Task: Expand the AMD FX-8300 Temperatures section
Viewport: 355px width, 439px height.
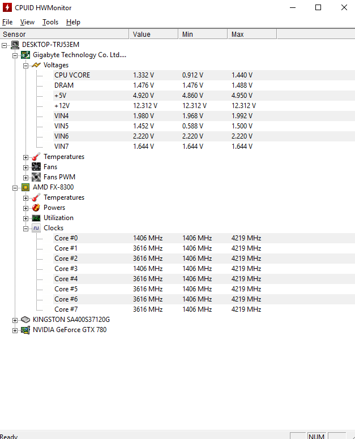Action: coord(25,198)
